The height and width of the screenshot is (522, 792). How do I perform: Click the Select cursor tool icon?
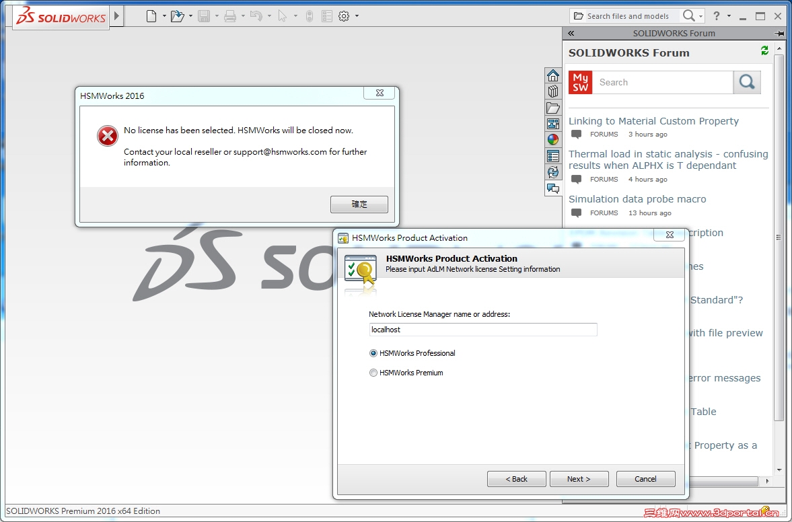283,16
